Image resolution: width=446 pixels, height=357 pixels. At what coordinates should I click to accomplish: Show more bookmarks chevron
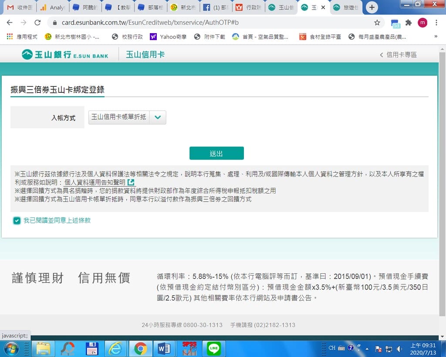coord(436,37)
